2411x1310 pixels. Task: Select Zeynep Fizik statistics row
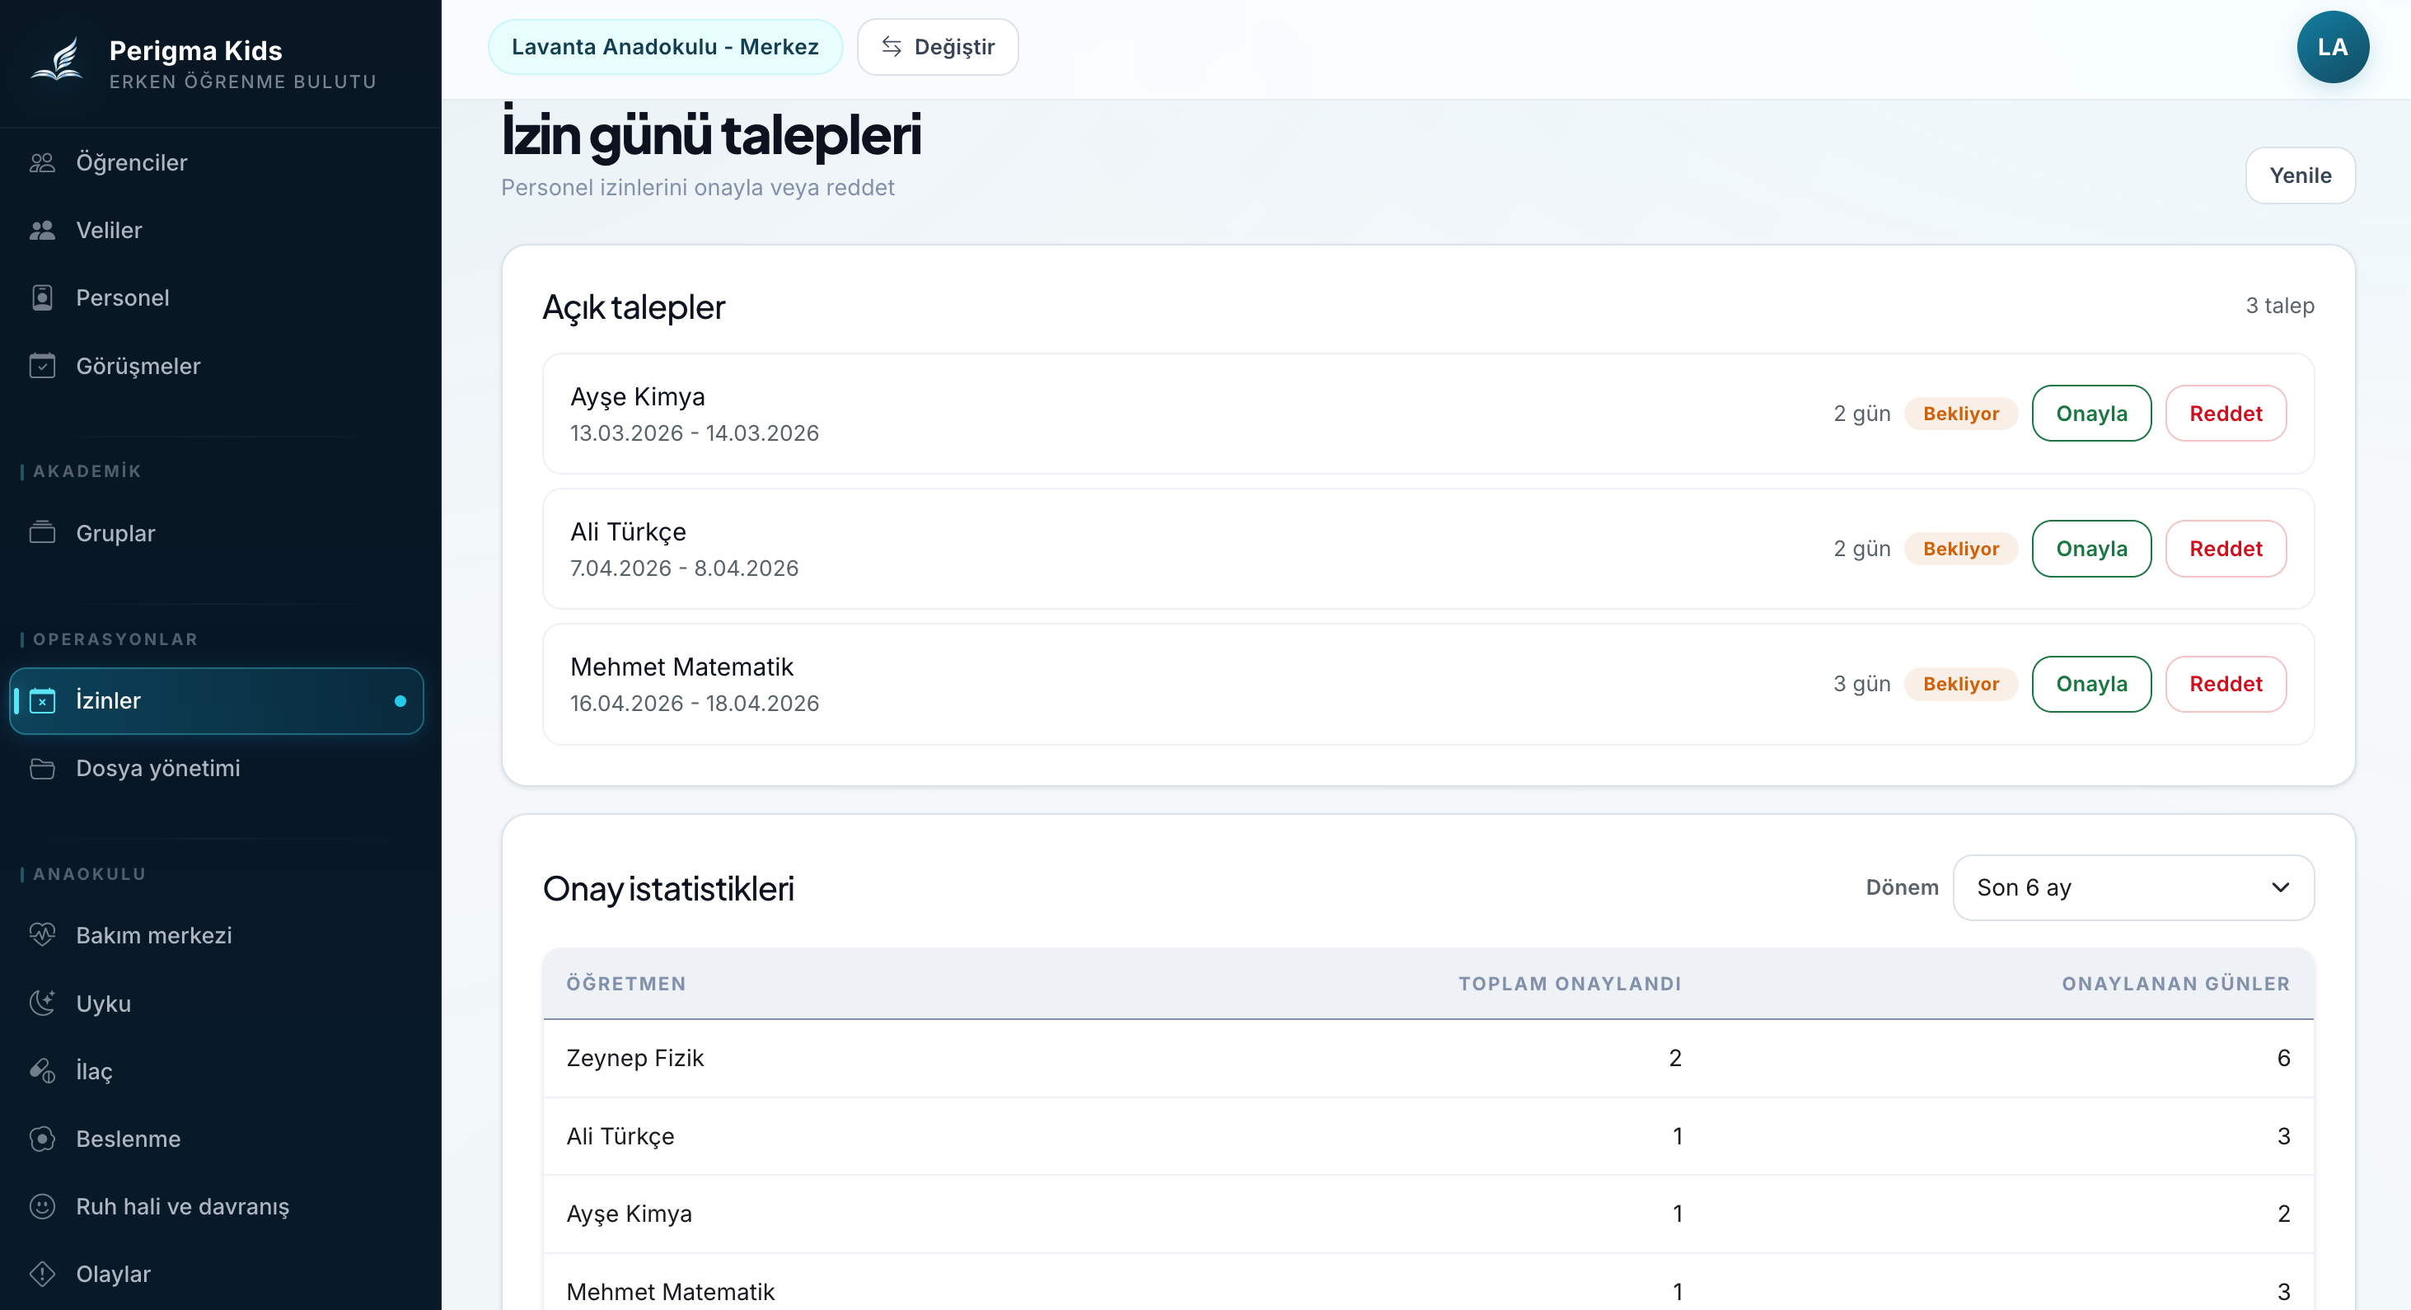(x=1427, y=1058)
